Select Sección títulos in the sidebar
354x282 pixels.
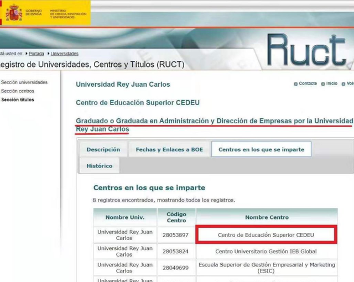(18, 100)
